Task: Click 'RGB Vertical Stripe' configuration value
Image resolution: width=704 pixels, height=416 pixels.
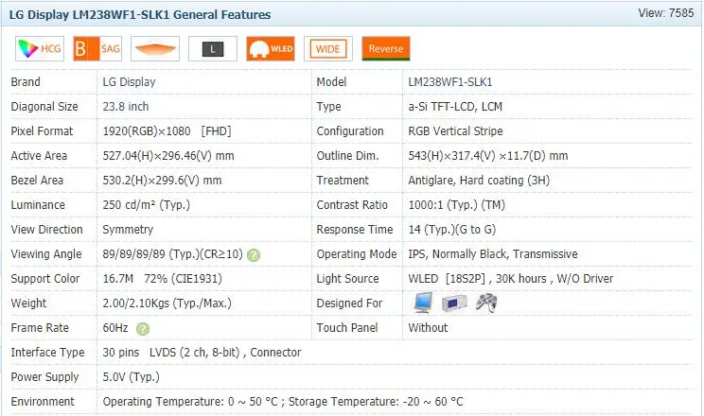Action: click(456, 131)
